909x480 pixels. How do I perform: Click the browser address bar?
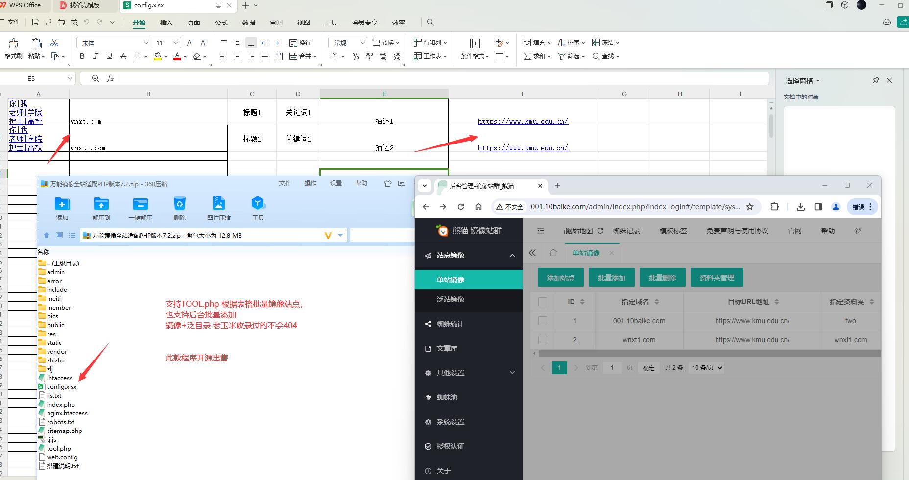click(635, 207)
